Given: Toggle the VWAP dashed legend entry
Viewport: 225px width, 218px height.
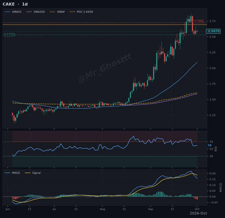Looking at the screenshot, I should pos(57,12).
